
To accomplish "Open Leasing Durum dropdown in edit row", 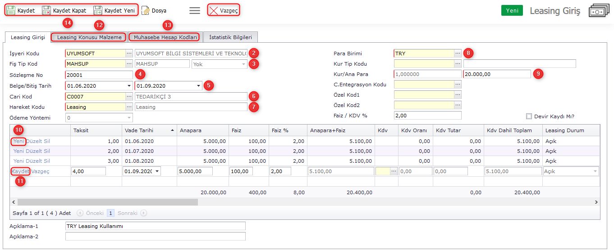I will pos(595,171).
